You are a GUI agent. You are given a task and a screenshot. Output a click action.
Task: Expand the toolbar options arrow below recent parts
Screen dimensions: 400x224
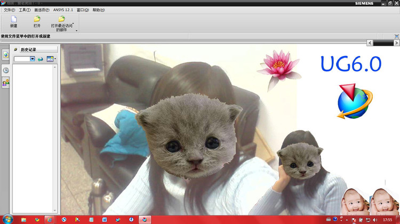76,31
